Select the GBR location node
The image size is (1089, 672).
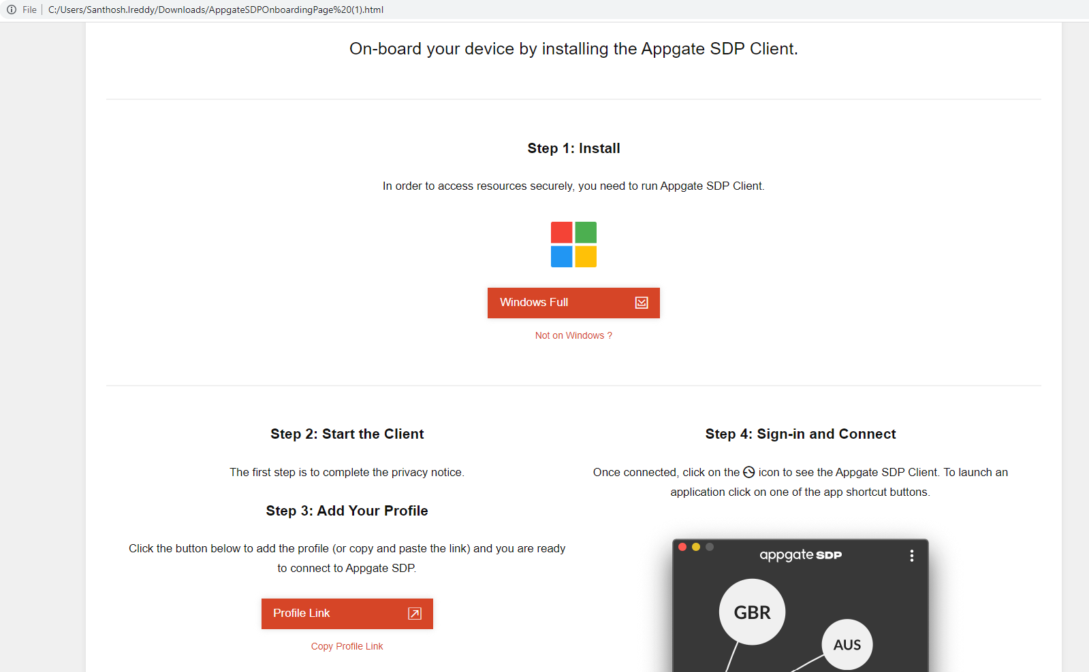coord(752,611)
